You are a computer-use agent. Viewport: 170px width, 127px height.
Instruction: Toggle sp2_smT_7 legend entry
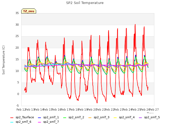(x=48, y=122)
